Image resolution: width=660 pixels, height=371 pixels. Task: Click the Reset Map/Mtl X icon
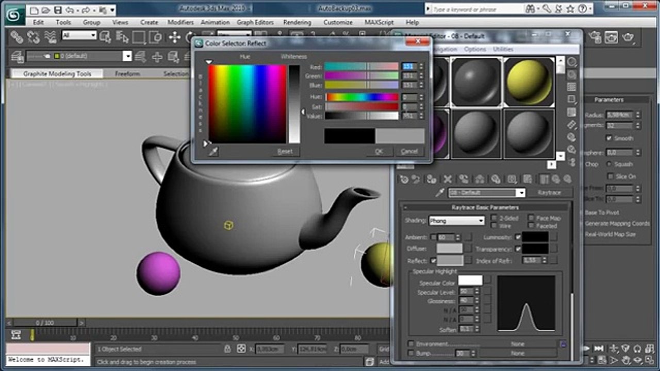(x=448, y=179)
